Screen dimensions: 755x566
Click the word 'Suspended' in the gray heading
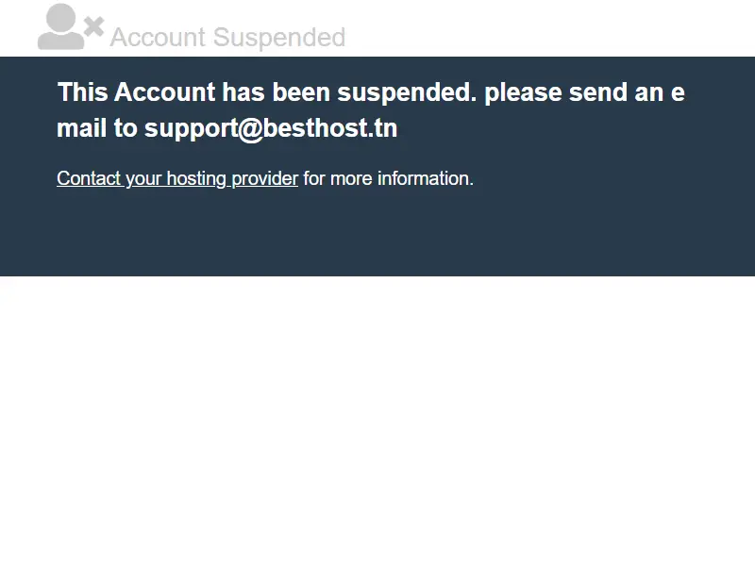tap(279, 38)
